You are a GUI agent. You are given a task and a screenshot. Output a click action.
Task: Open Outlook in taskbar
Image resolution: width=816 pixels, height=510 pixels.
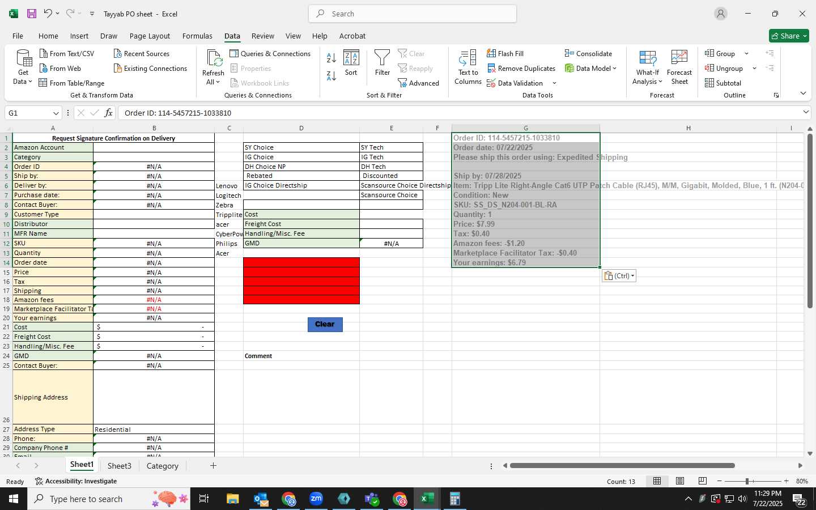coord(261,499)
